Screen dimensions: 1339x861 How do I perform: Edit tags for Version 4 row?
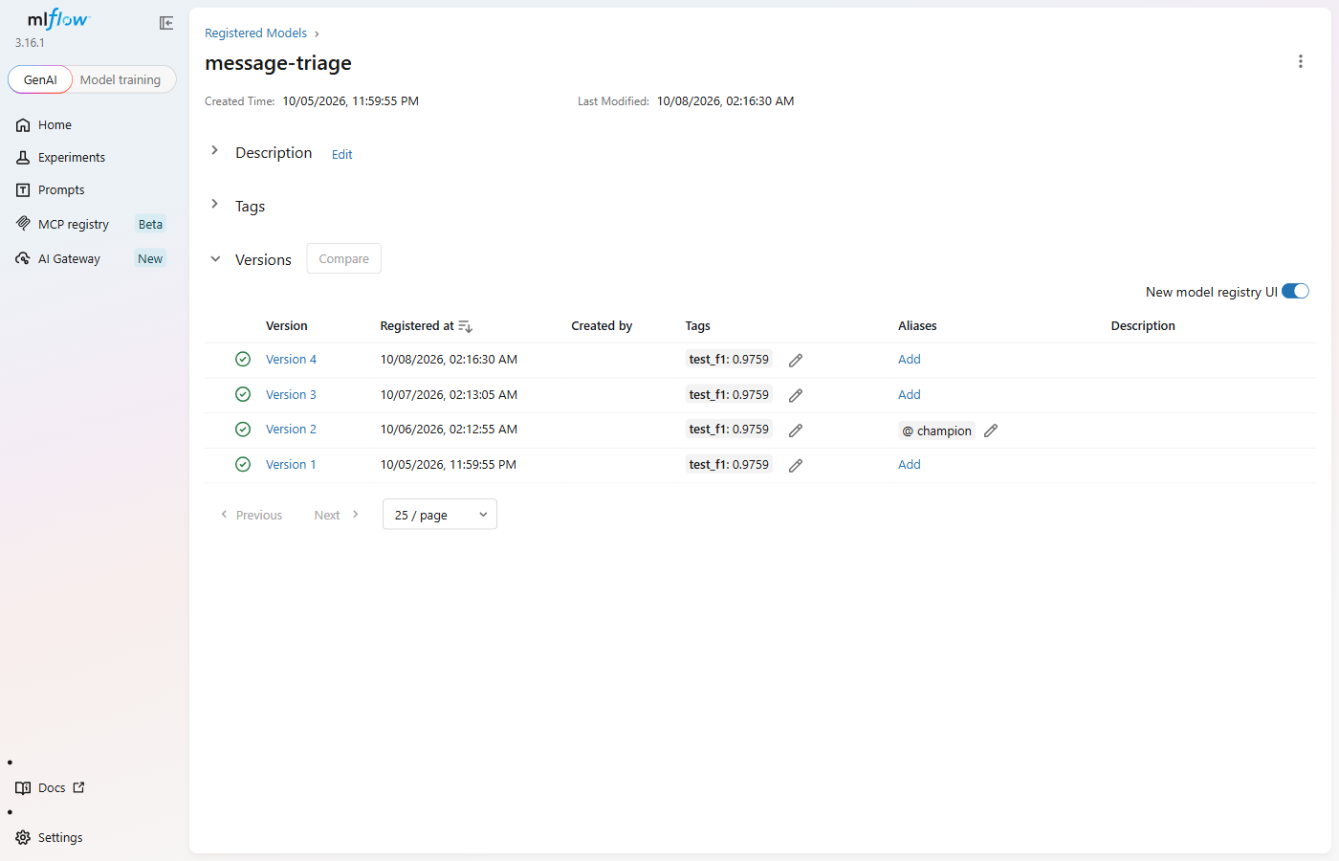point(796,361)
